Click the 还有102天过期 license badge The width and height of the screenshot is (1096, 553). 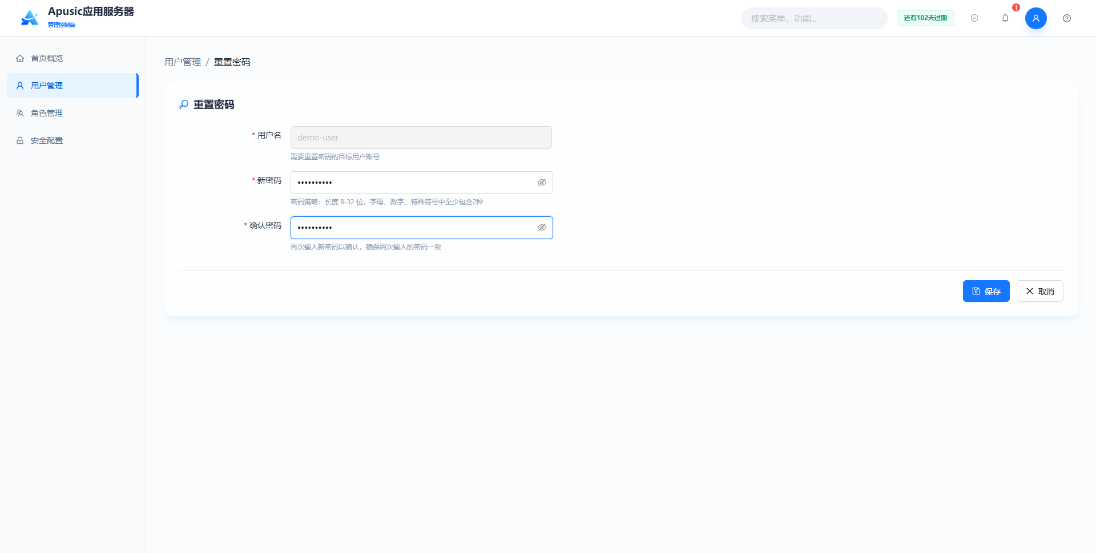point(925,18)
